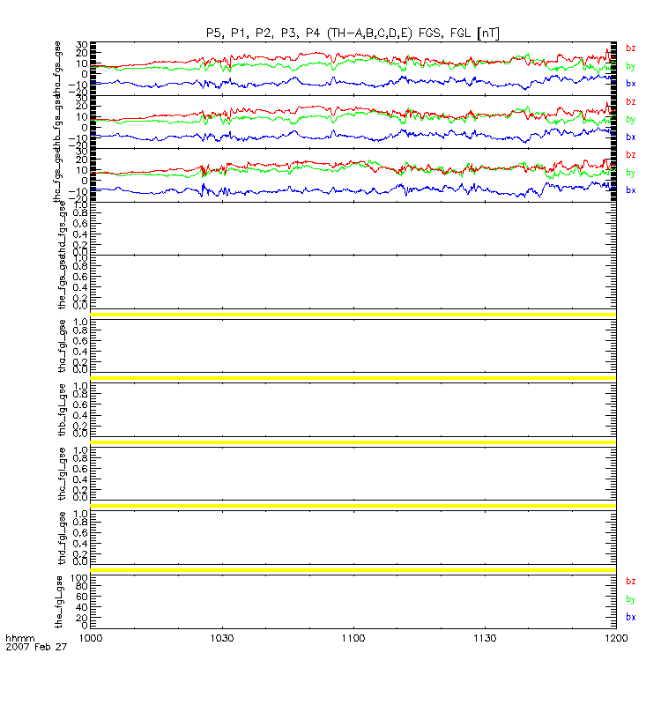Select the bz legend label of the bottom the_fgl_gse panel
The height and width of the screenshot is (705, 661).
[630, 581]
